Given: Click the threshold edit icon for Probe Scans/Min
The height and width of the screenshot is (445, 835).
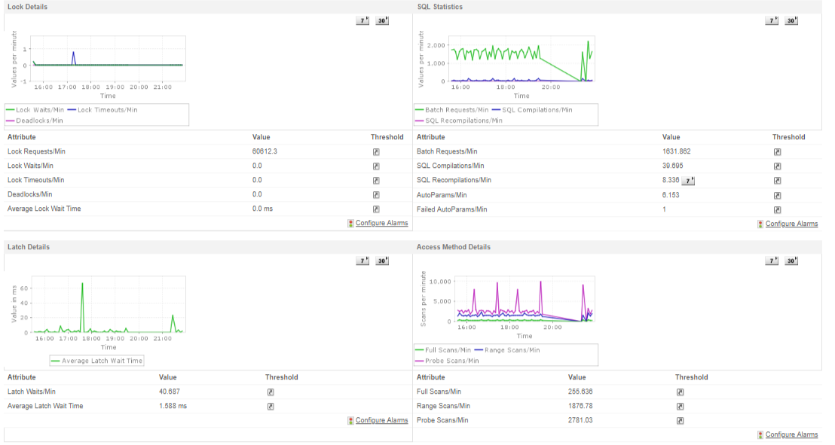Looking at the screenshot, I should point(681,420).
